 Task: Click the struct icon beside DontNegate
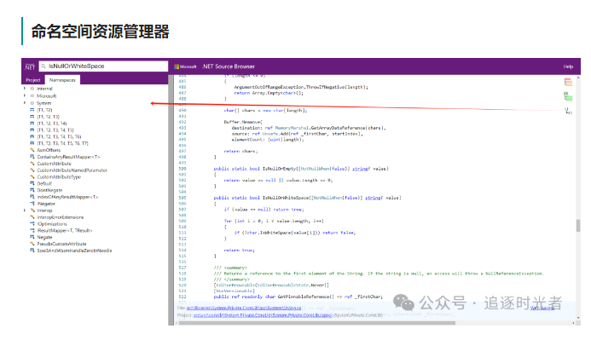pyautogui.click(x=32, y=190)
